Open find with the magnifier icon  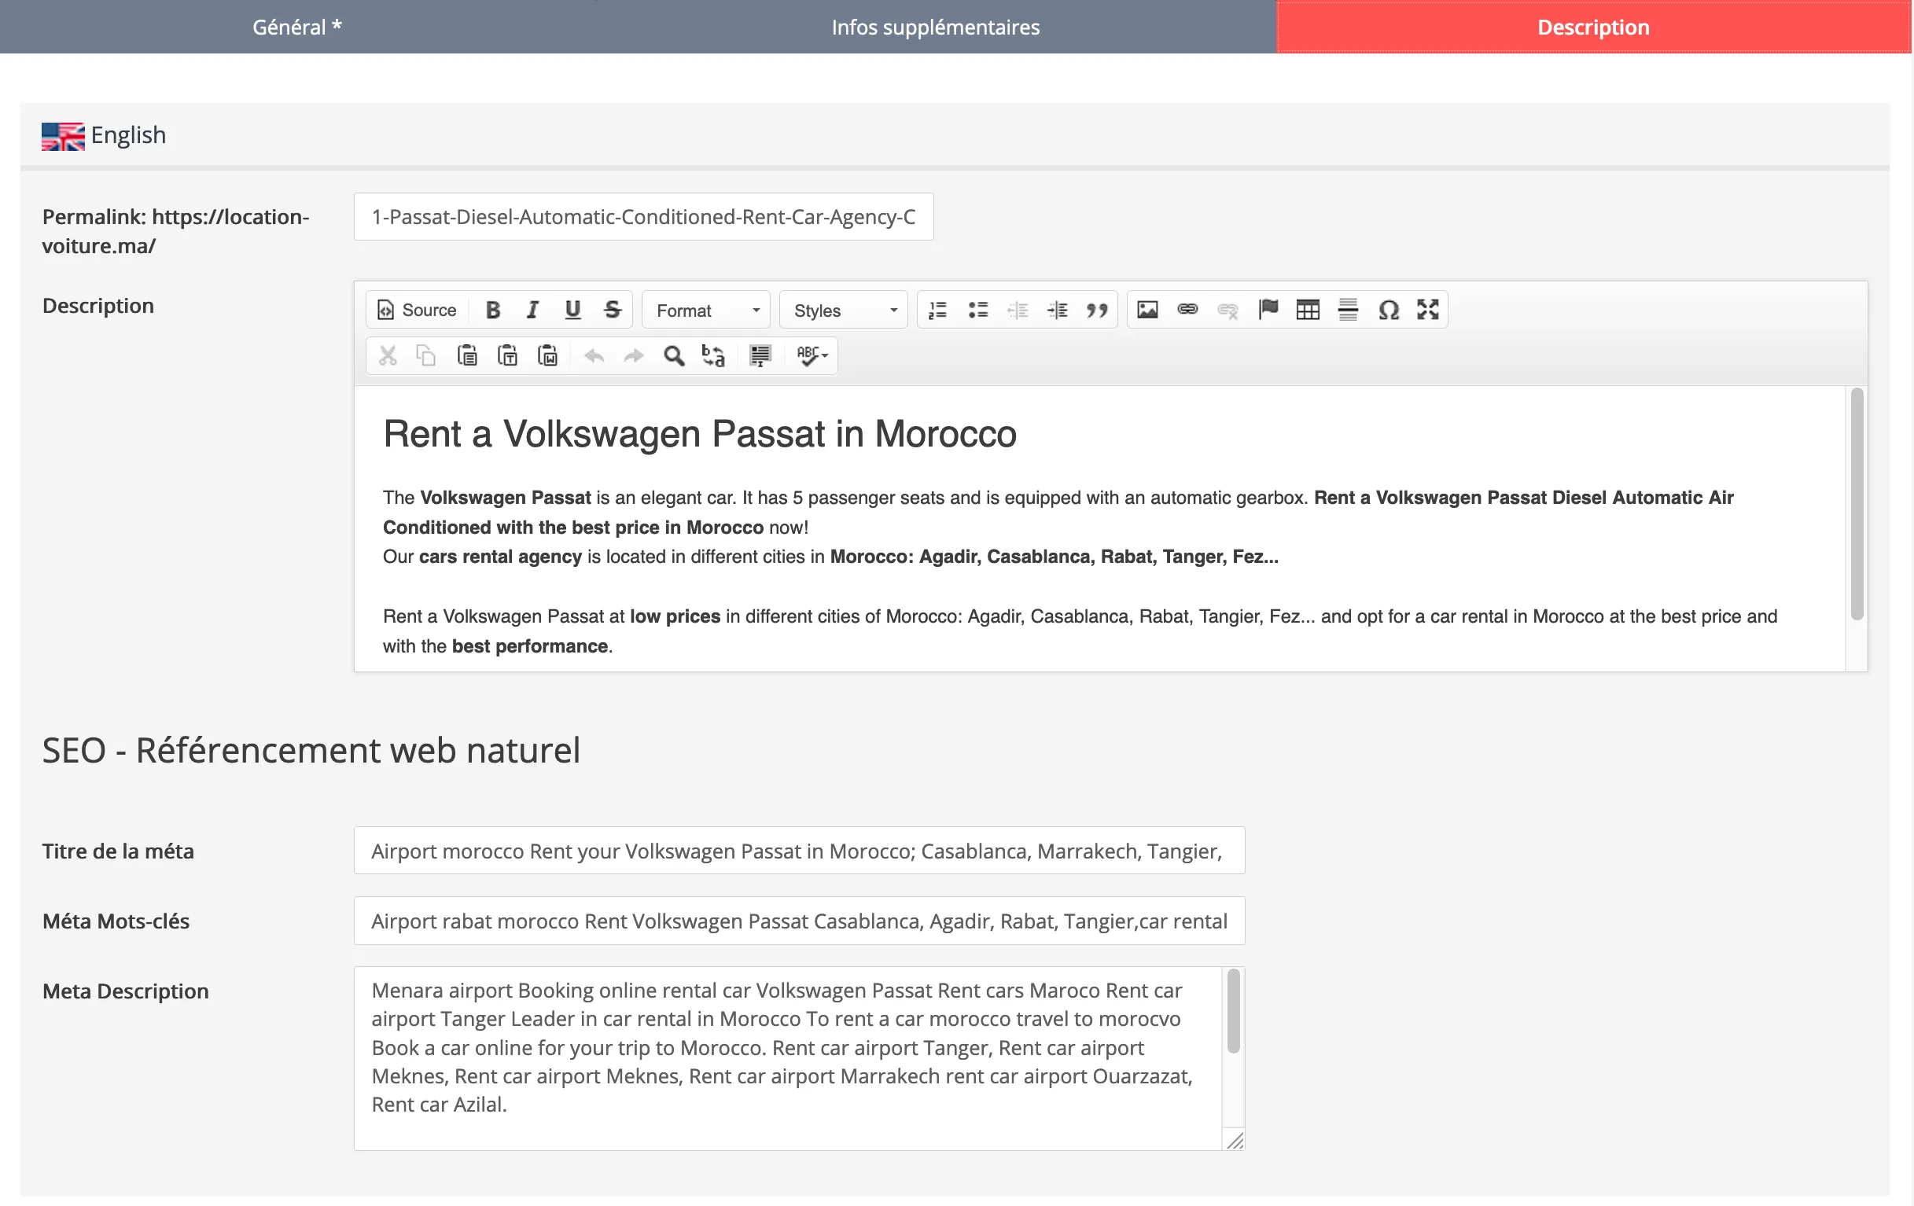point(673,355)
